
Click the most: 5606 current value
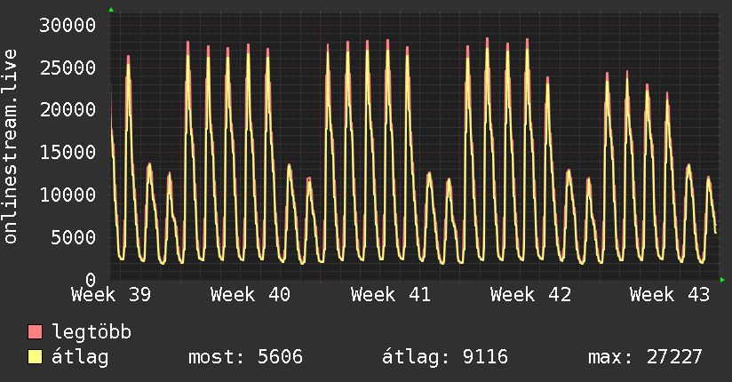[x=245, y=357]
